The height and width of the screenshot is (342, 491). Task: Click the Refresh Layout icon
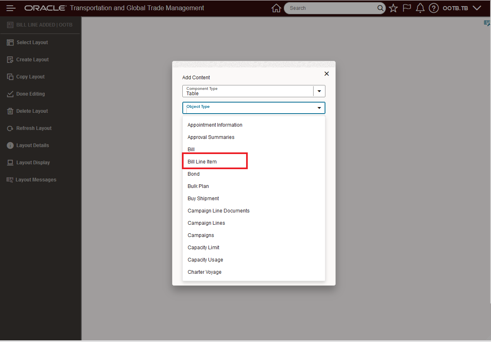click(x=9, y=128)
